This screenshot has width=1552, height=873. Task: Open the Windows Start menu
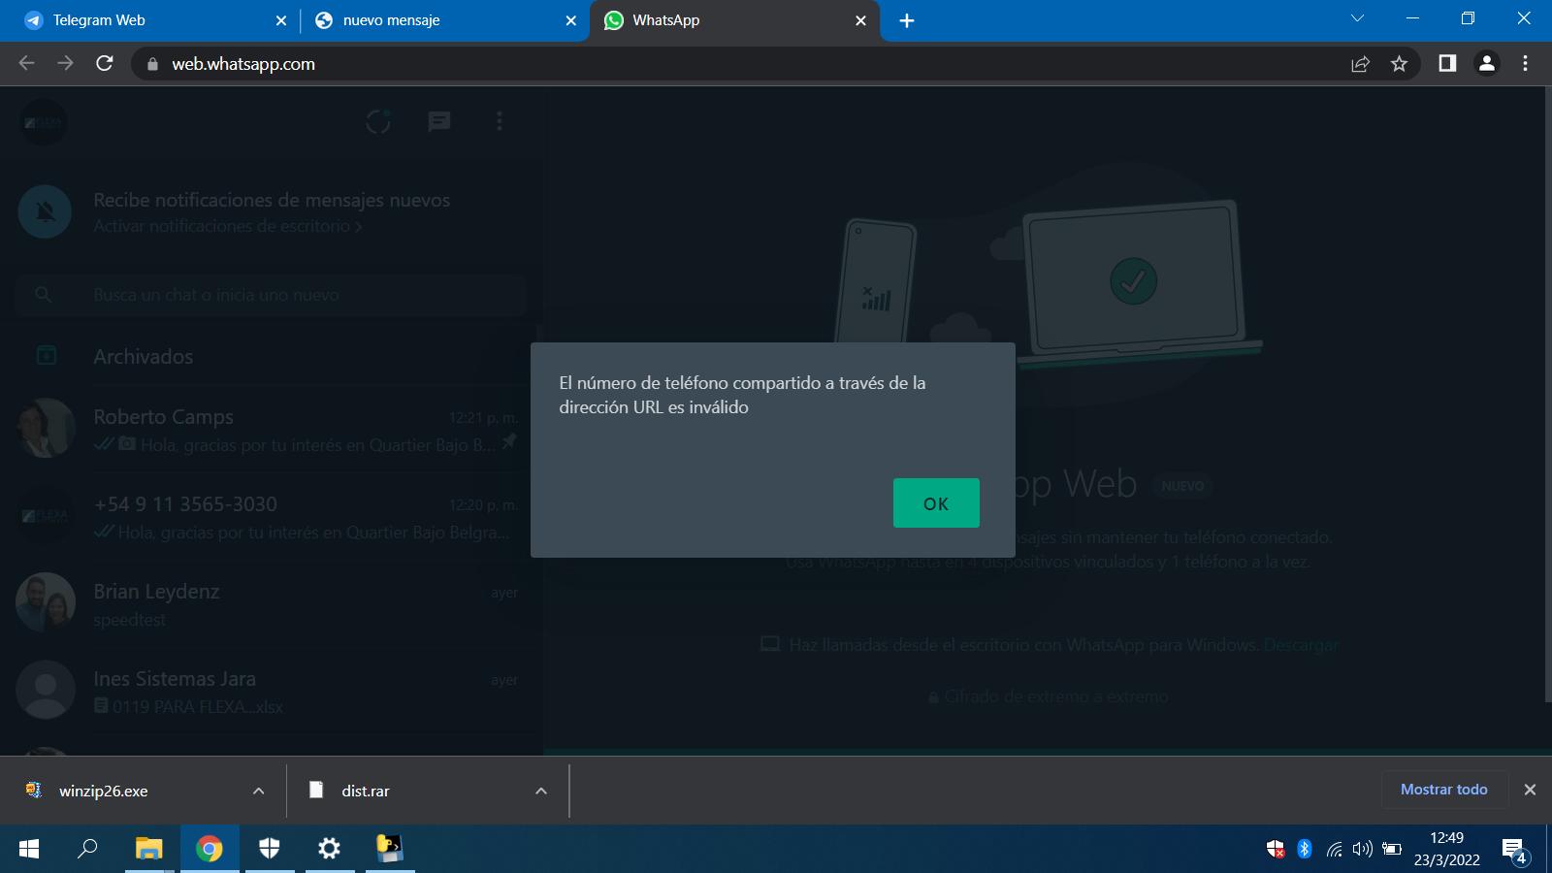(29, 849)
